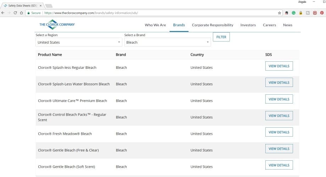
Task: Click the gray square extension icon
Action: 308,13
